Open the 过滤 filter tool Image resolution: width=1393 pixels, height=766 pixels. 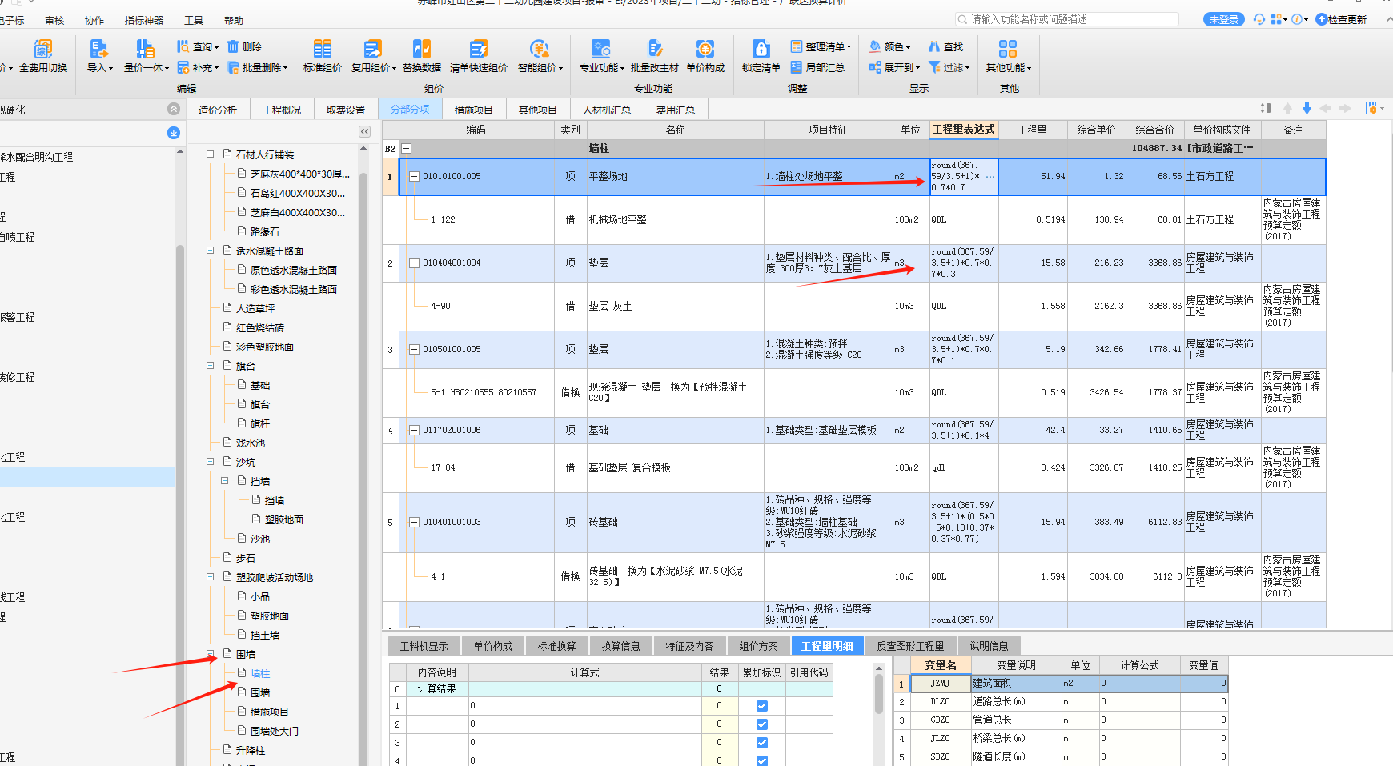tap(949, 67)
